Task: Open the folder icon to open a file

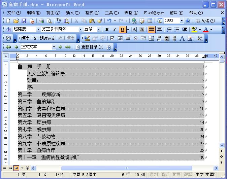Action: pos(16,21)
